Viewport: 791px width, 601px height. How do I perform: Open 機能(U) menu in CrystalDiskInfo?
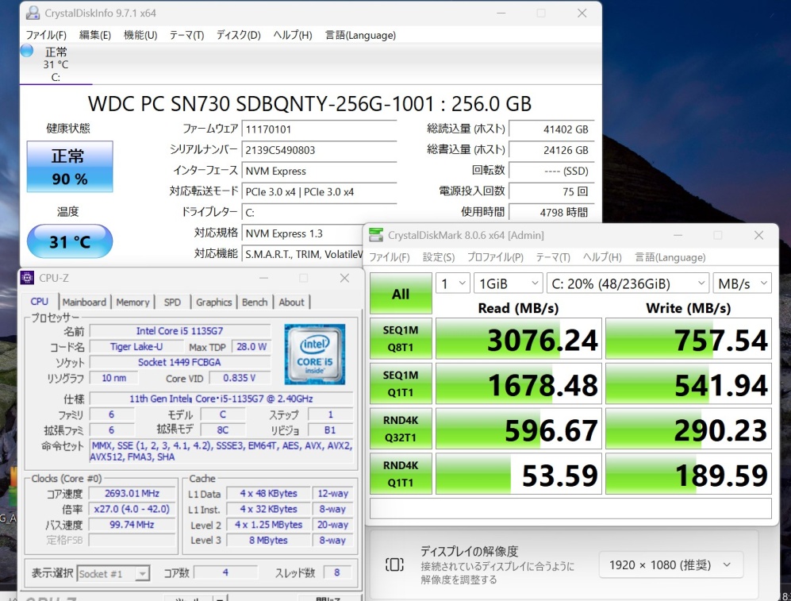pyautogui.click(x=140, y=35)
